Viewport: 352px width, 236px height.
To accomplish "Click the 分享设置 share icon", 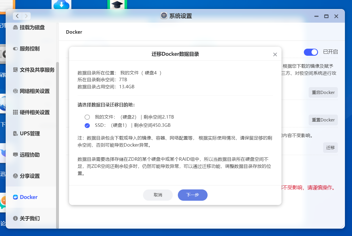I will click(x=16, y=176).
